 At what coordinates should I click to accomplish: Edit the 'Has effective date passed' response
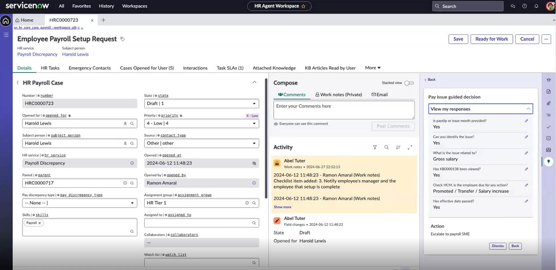point(526,201)
